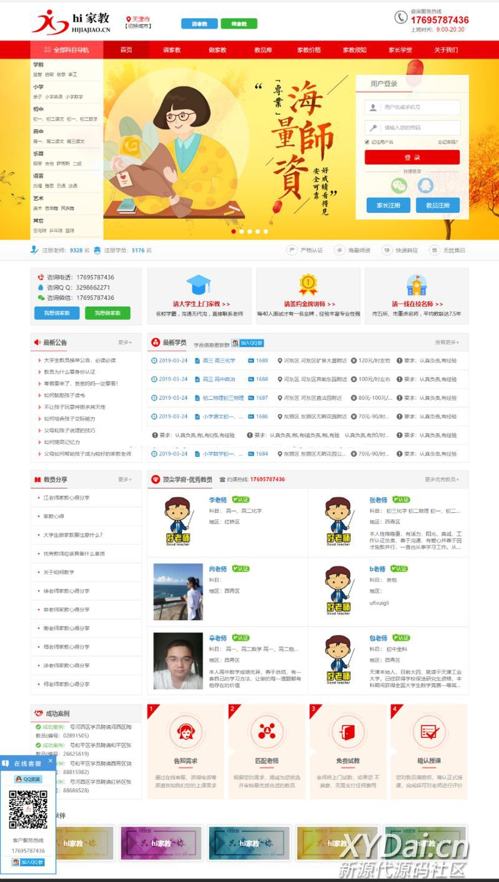This screenshot has width=499, height=882.
Task: Open the 家教价格 navigation tab
Action: (309, 50)
